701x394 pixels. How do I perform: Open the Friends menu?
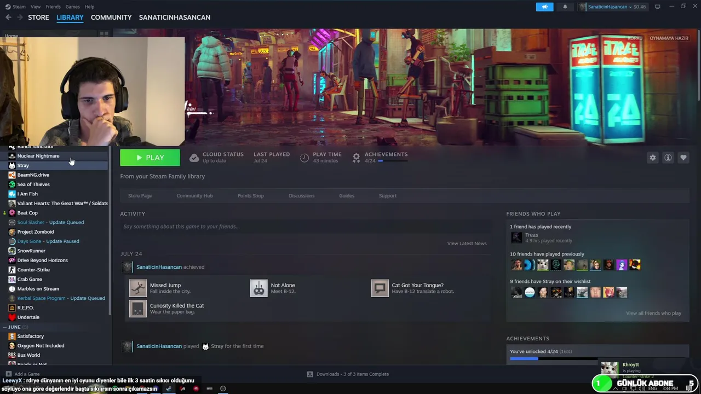click(53, 7)
